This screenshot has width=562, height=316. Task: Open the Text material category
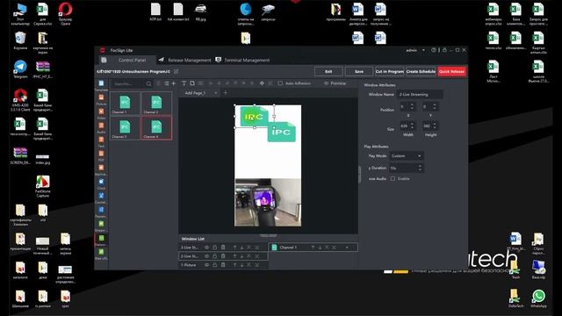pos(101,141)
